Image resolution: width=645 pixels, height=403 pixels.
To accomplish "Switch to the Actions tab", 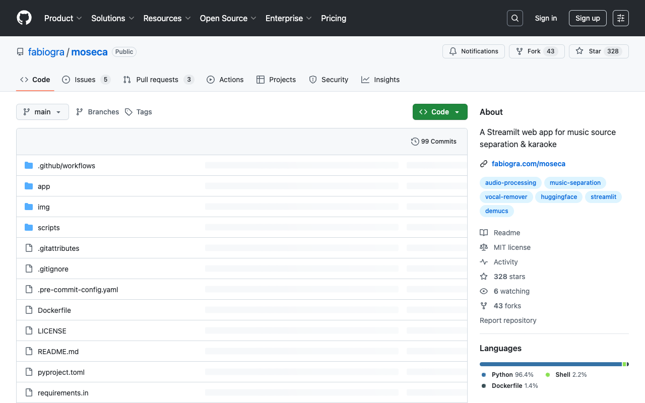I will (x=225, y=80).
